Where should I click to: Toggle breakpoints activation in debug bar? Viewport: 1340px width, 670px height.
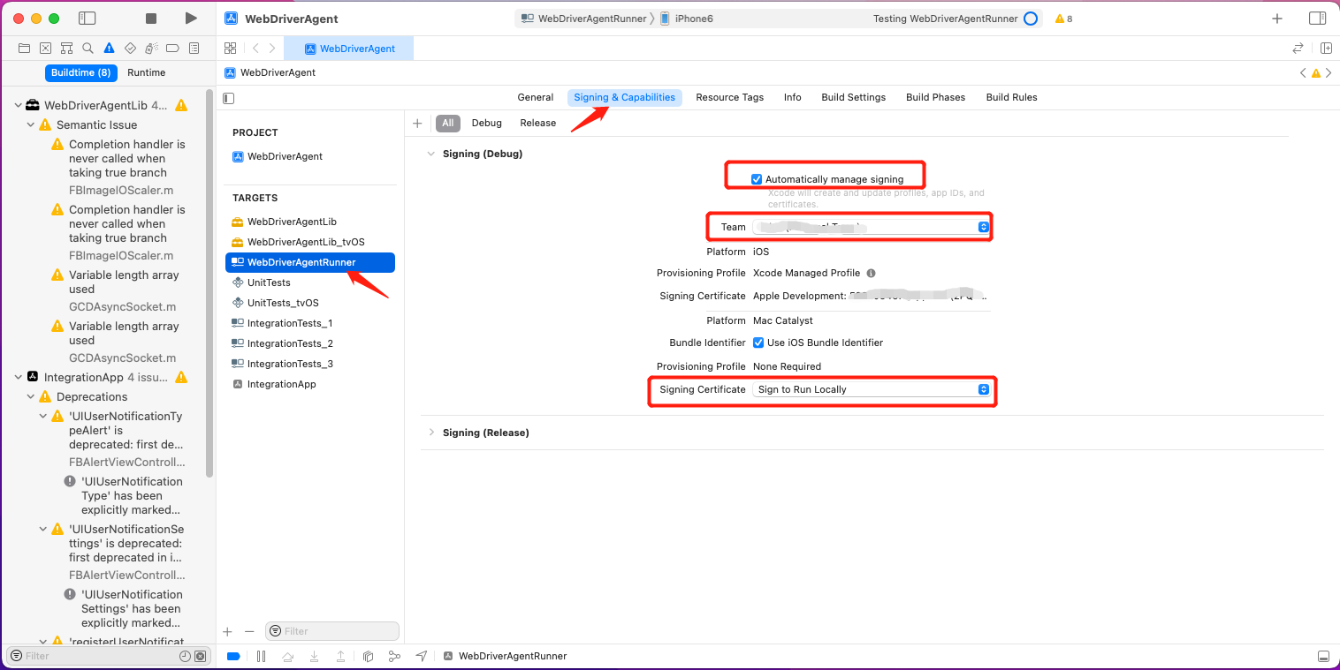click(233, 656)
